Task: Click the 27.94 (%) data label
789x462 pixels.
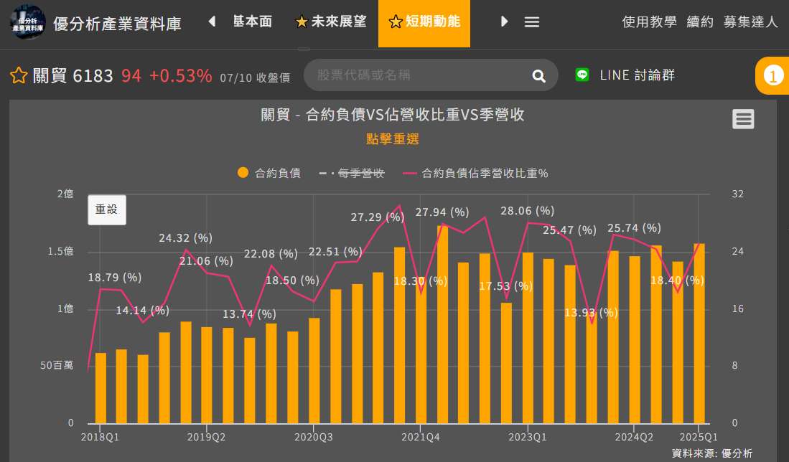Action: point(442,212)
